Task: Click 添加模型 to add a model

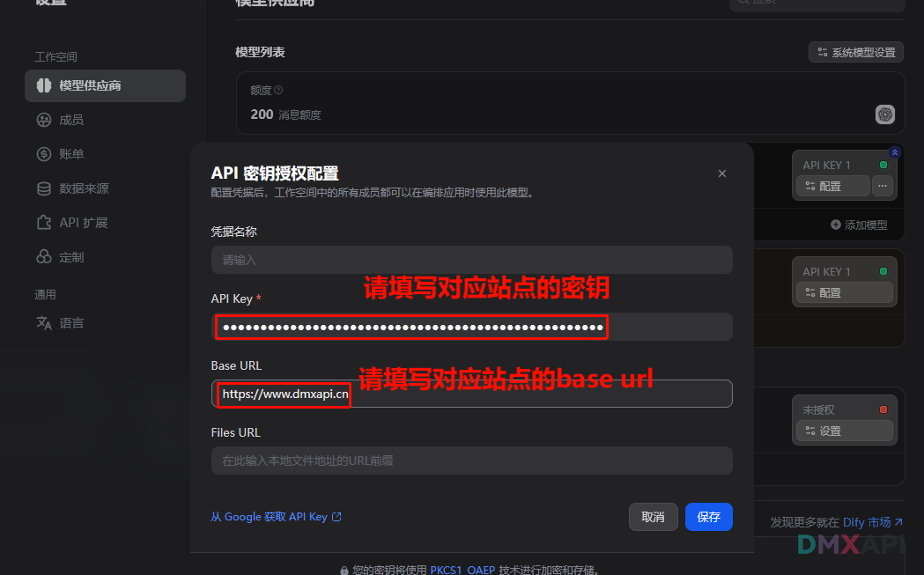Action: point(859,225)
